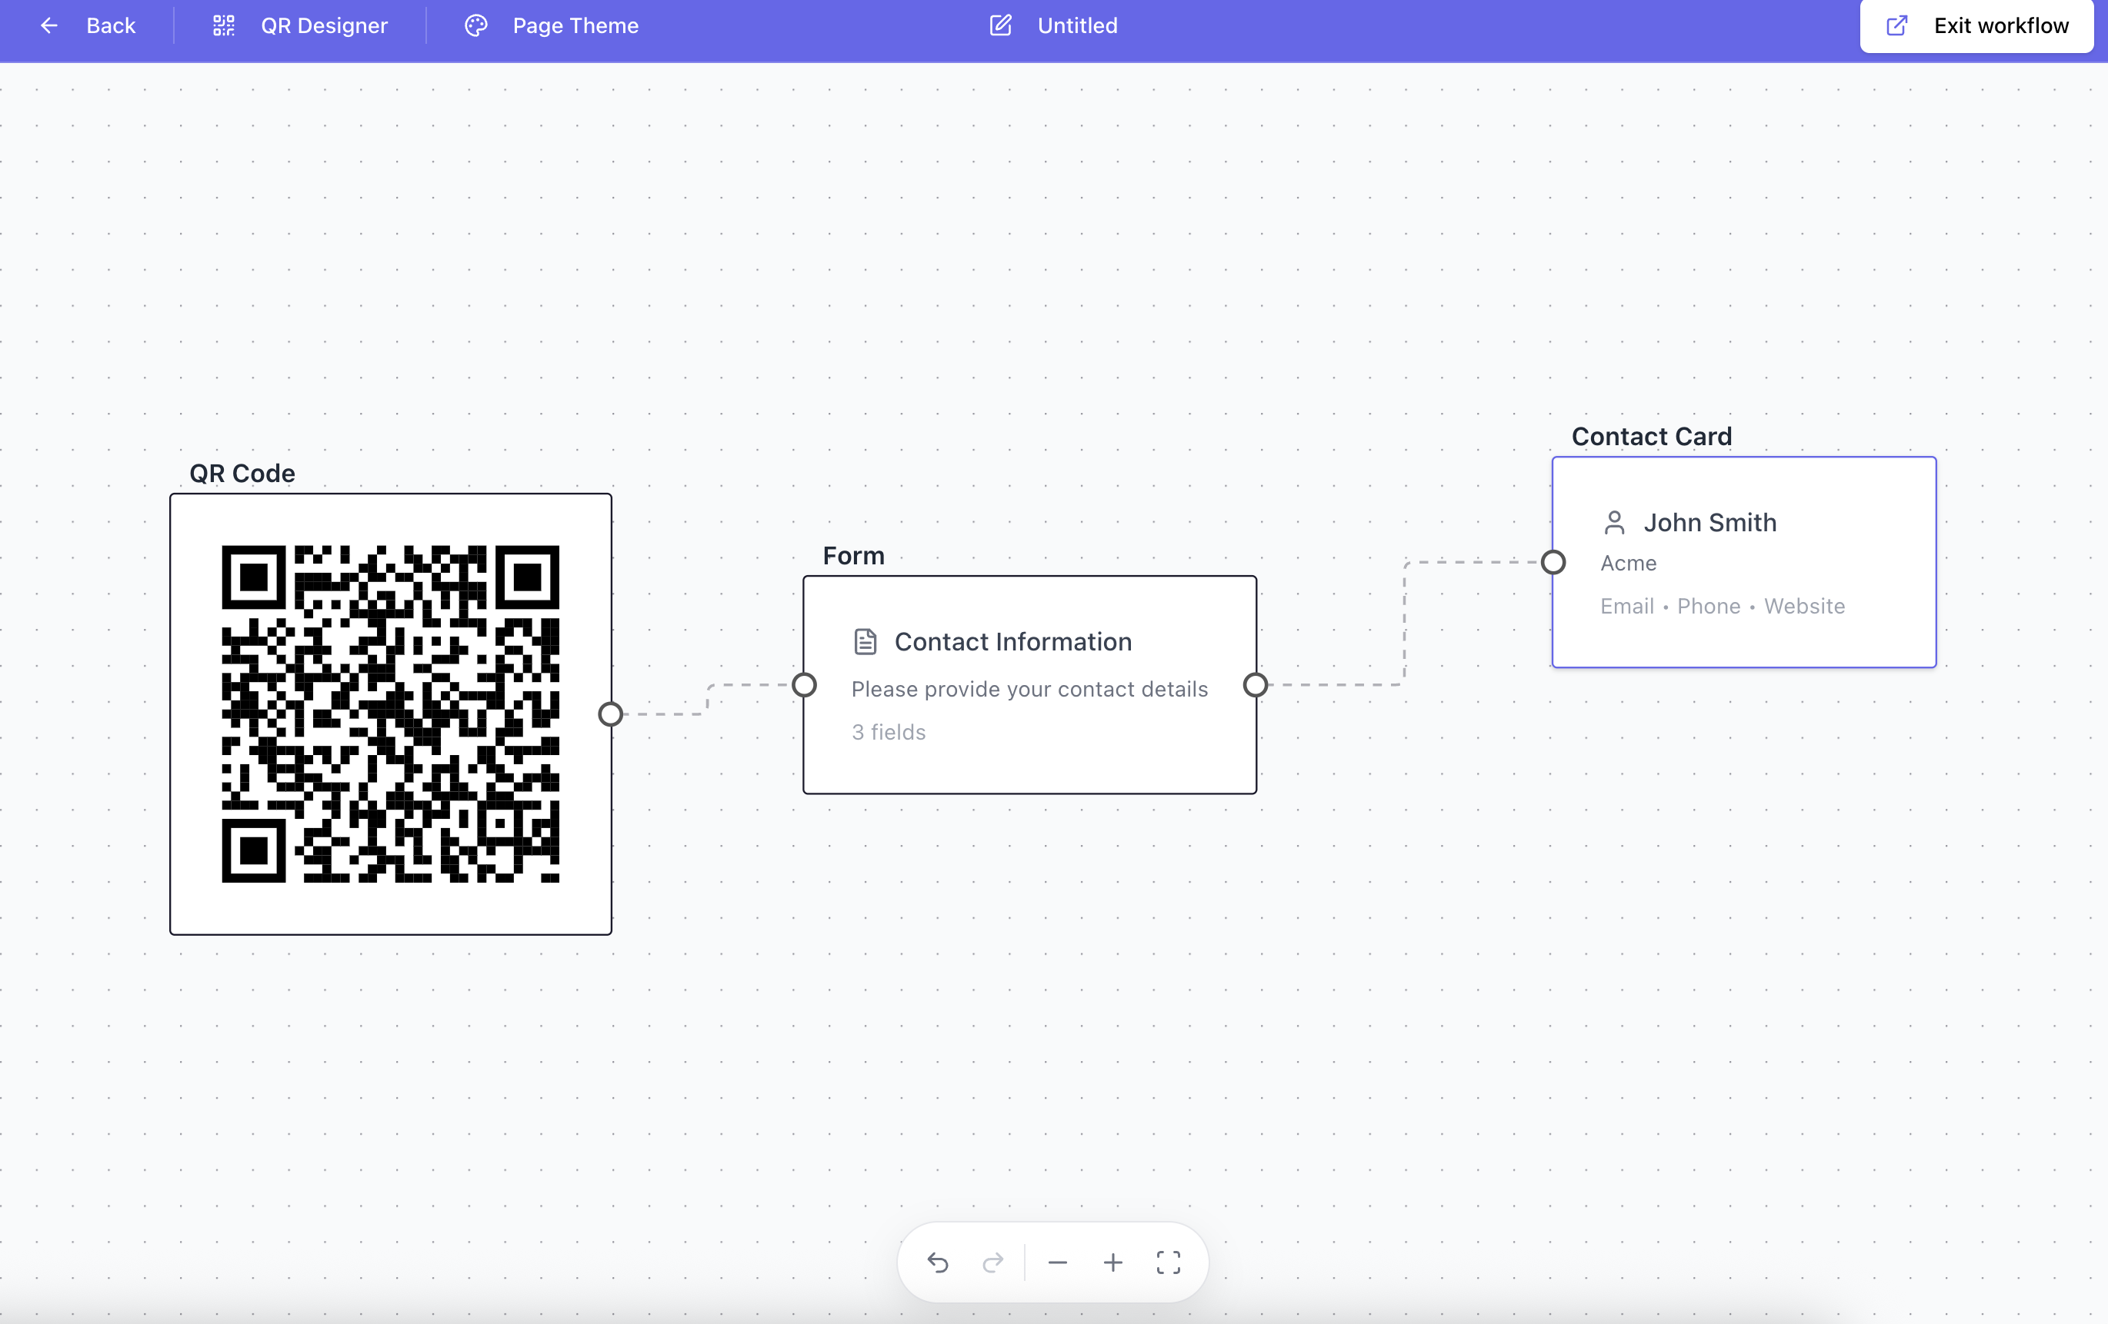Zoom in on the canvas

click(1112, 1262)
